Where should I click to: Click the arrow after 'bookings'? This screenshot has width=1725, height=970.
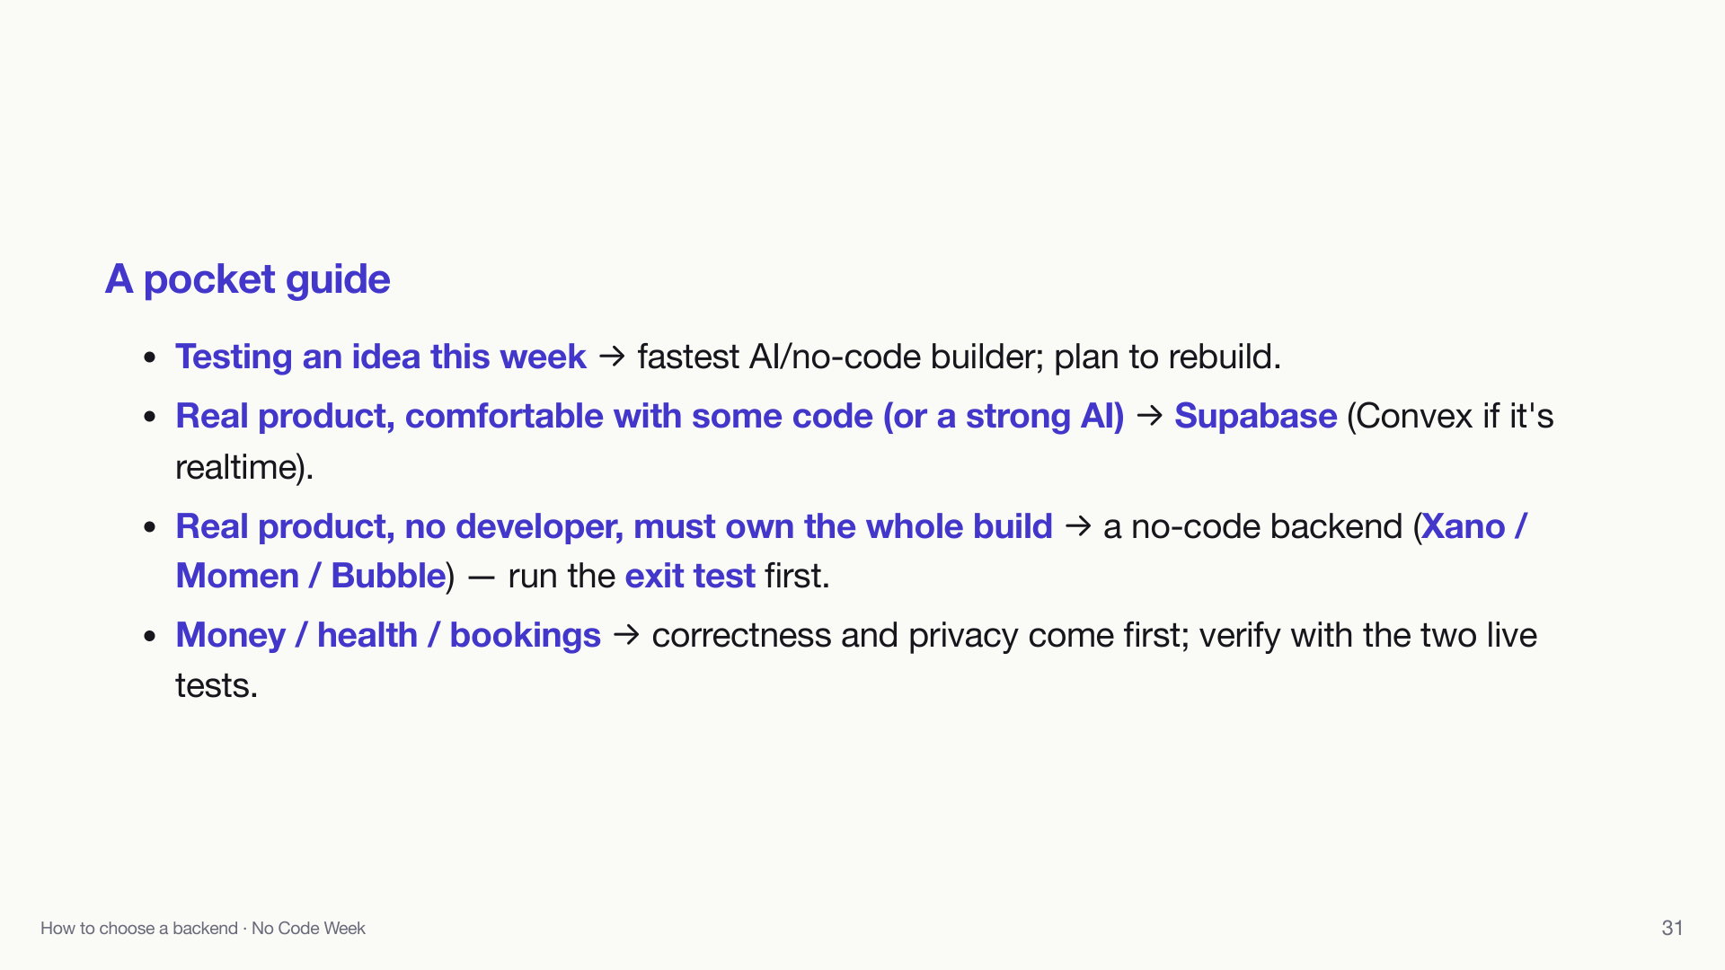pos(626,635)
